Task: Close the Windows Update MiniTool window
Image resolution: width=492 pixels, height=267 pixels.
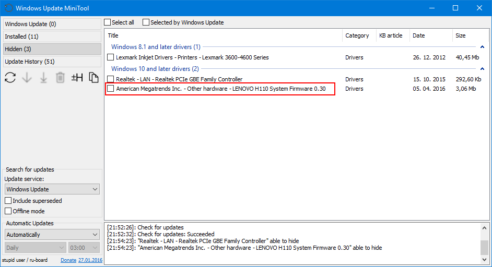Action: pyautogui.click(x=479, y=8)
